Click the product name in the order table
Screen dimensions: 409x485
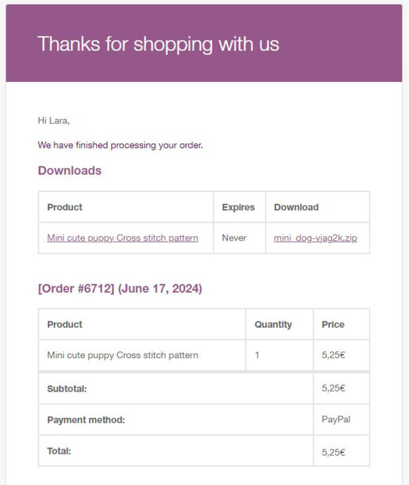[x=122, y=355]
